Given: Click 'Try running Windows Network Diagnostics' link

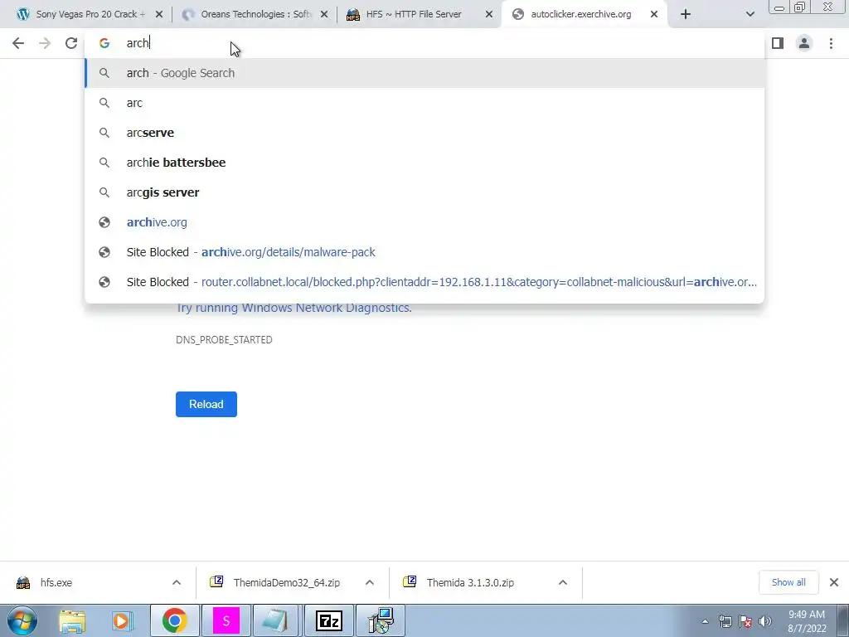Looking at the screenshot, I should click(x=294, y=308).
